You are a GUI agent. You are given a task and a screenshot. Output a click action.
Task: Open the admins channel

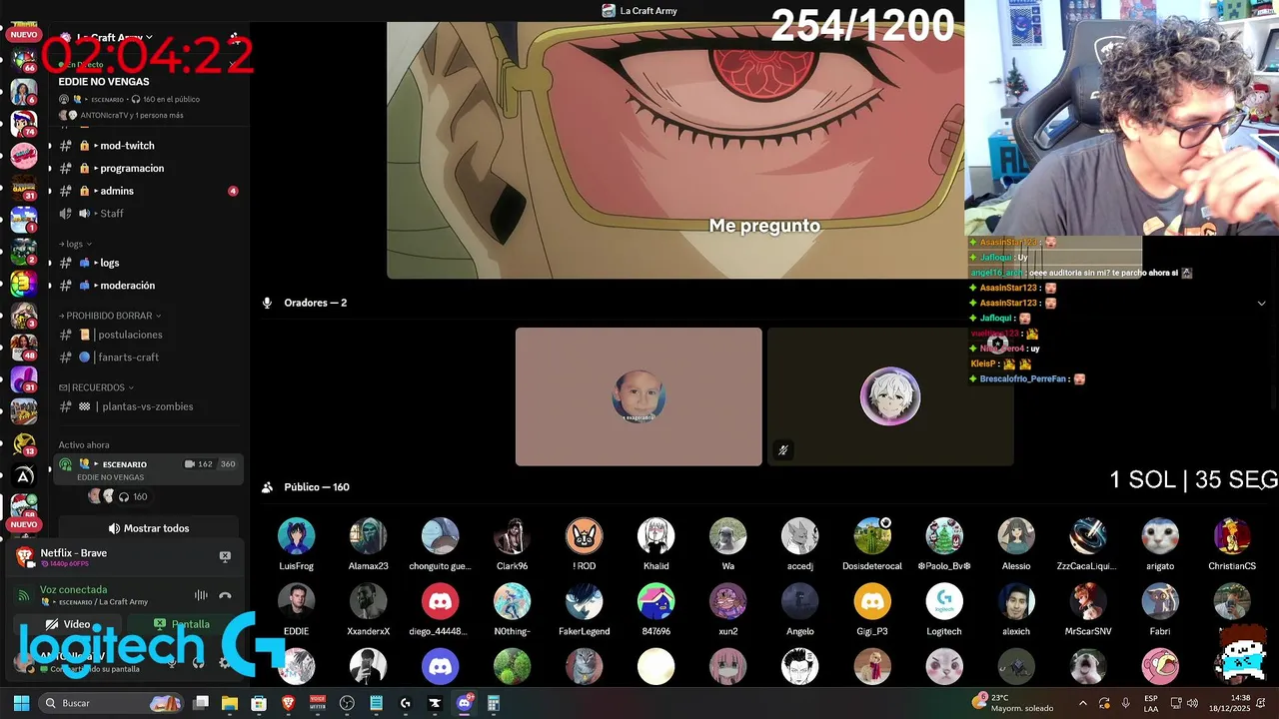click(148, 191)
